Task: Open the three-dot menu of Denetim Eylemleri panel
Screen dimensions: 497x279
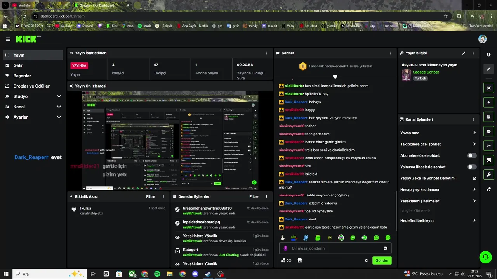Action: (x=266, y=196)
